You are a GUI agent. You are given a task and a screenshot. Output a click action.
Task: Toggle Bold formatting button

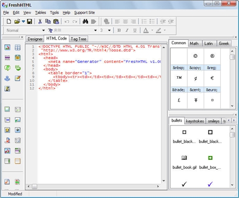[x=119, y=30]
